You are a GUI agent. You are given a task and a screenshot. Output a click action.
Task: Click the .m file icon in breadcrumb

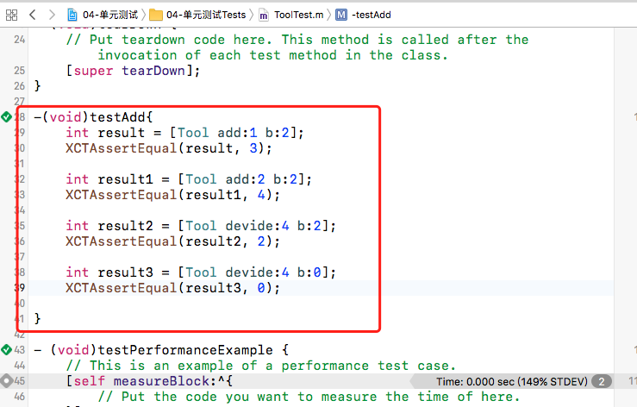[x=264, y=16]
